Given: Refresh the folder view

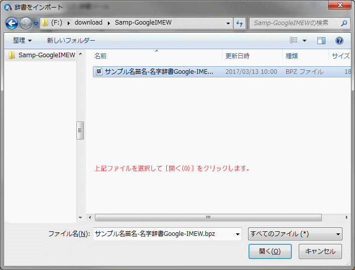Looking at the screenshot, I should (240, 23).
